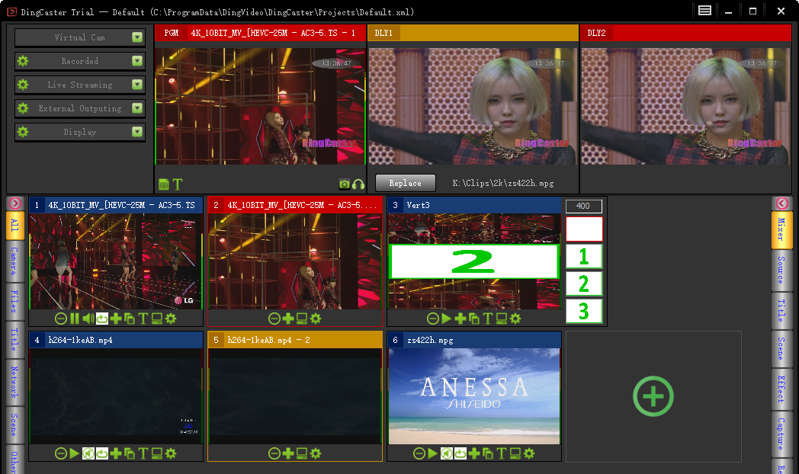
Task: Select the Files tab on left sidebar
Action: click(x=14, y=301)
